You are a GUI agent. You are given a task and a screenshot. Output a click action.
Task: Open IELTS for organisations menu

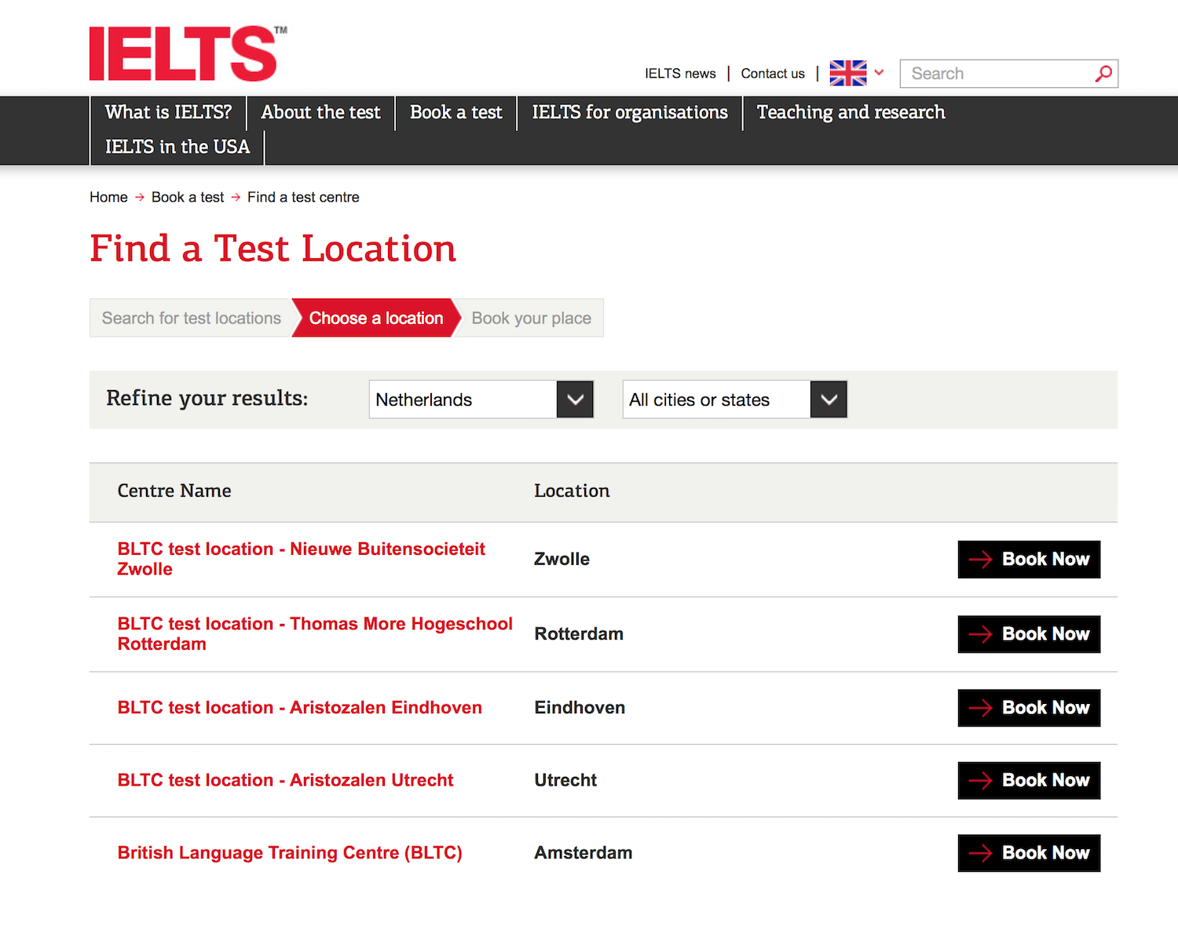pyautogui.click(x=630, y=113)
